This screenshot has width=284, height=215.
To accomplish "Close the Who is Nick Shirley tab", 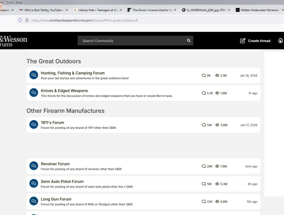I will [67, 10].
